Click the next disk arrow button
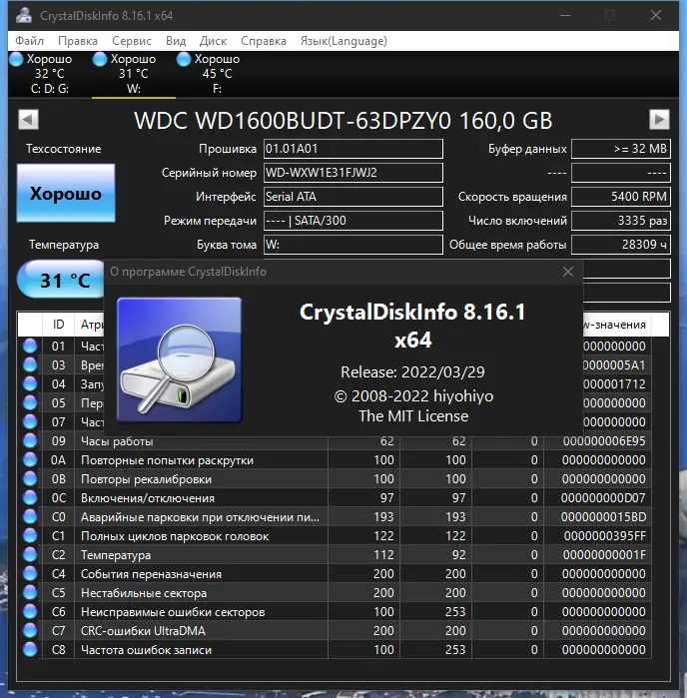 (x=659, y=119)
